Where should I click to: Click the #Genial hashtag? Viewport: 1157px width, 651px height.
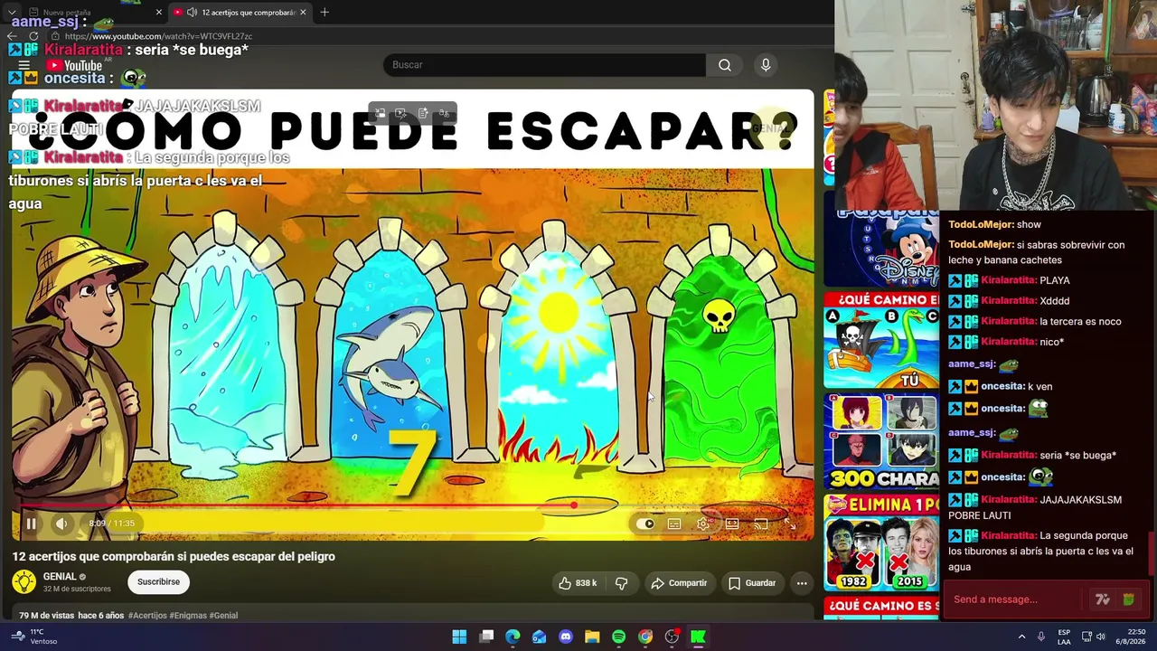click(223, 616)
